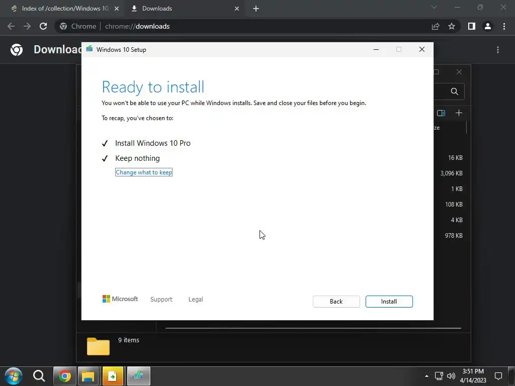Click the search icon in File Explorer

pyautogui.click(x=455, y=91)
